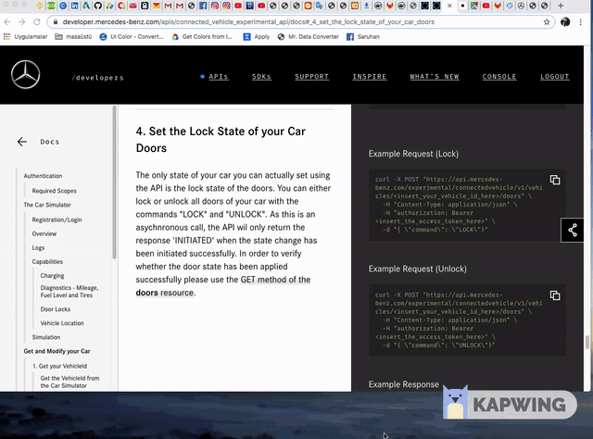Select Authentication in the docs sidebar
The height and width of the screenshot is (439, 593).
click(x=43, y=176)
